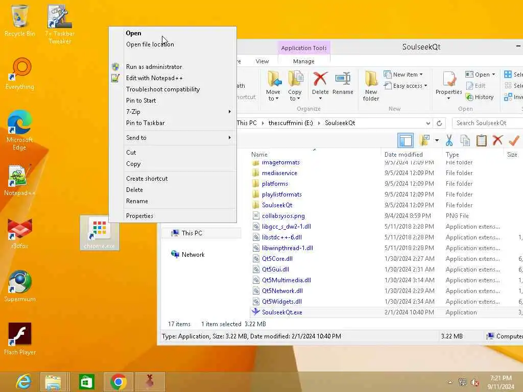Click the red Delete ribbon icon
Image resolution: width=523 pixels, height=392 pixels.
[320, 79]
